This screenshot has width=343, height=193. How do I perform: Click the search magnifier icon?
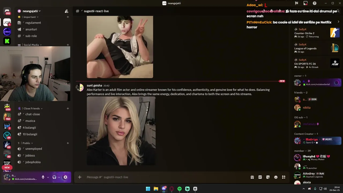tap(338, 11)
